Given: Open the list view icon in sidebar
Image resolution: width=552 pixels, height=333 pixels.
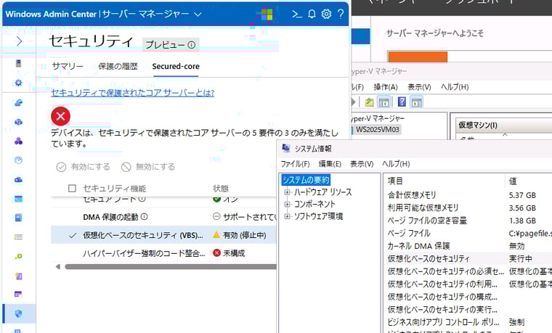Looking at the screenshot, I should [18, 237].
